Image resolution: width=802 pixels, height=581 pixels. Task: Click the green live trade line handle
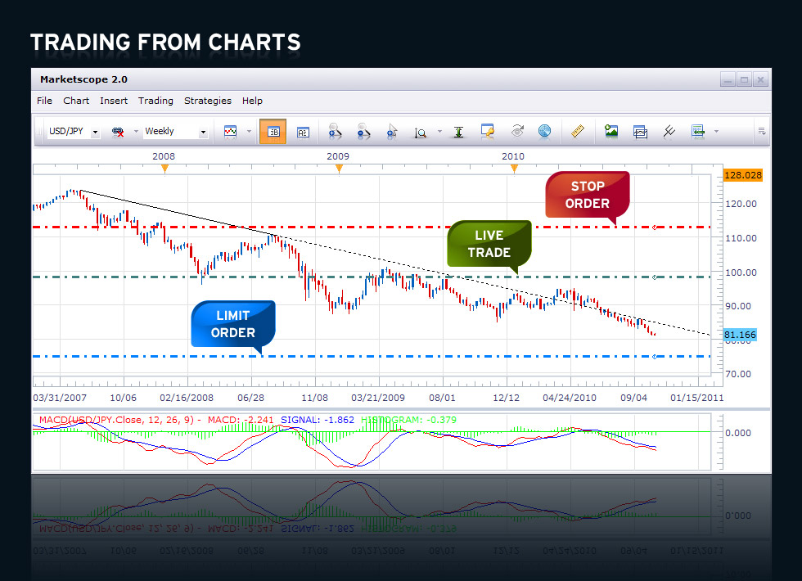655,277
